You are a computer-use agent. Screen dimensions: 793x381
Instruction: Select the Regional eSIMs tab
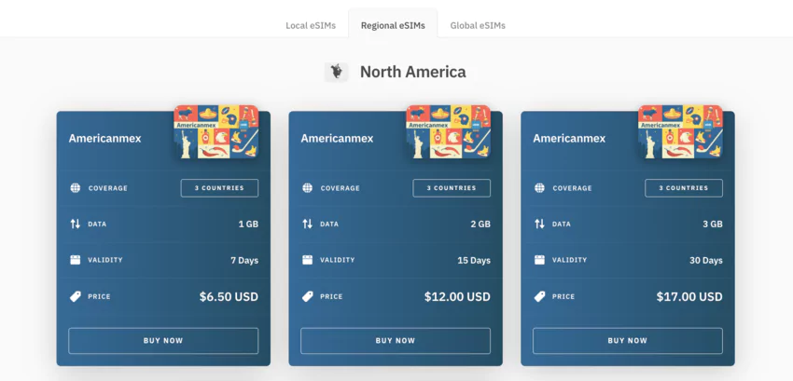(393, 25)
